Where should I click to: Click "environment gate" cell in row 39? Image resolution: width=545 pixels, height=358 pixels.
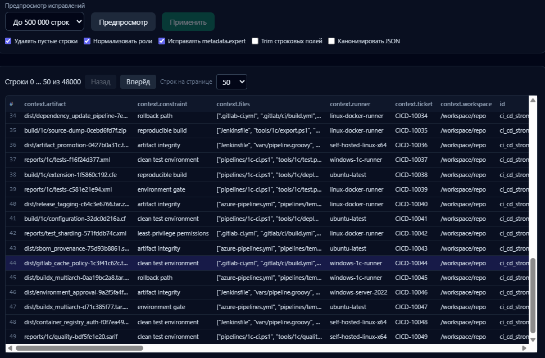(161, 189)
